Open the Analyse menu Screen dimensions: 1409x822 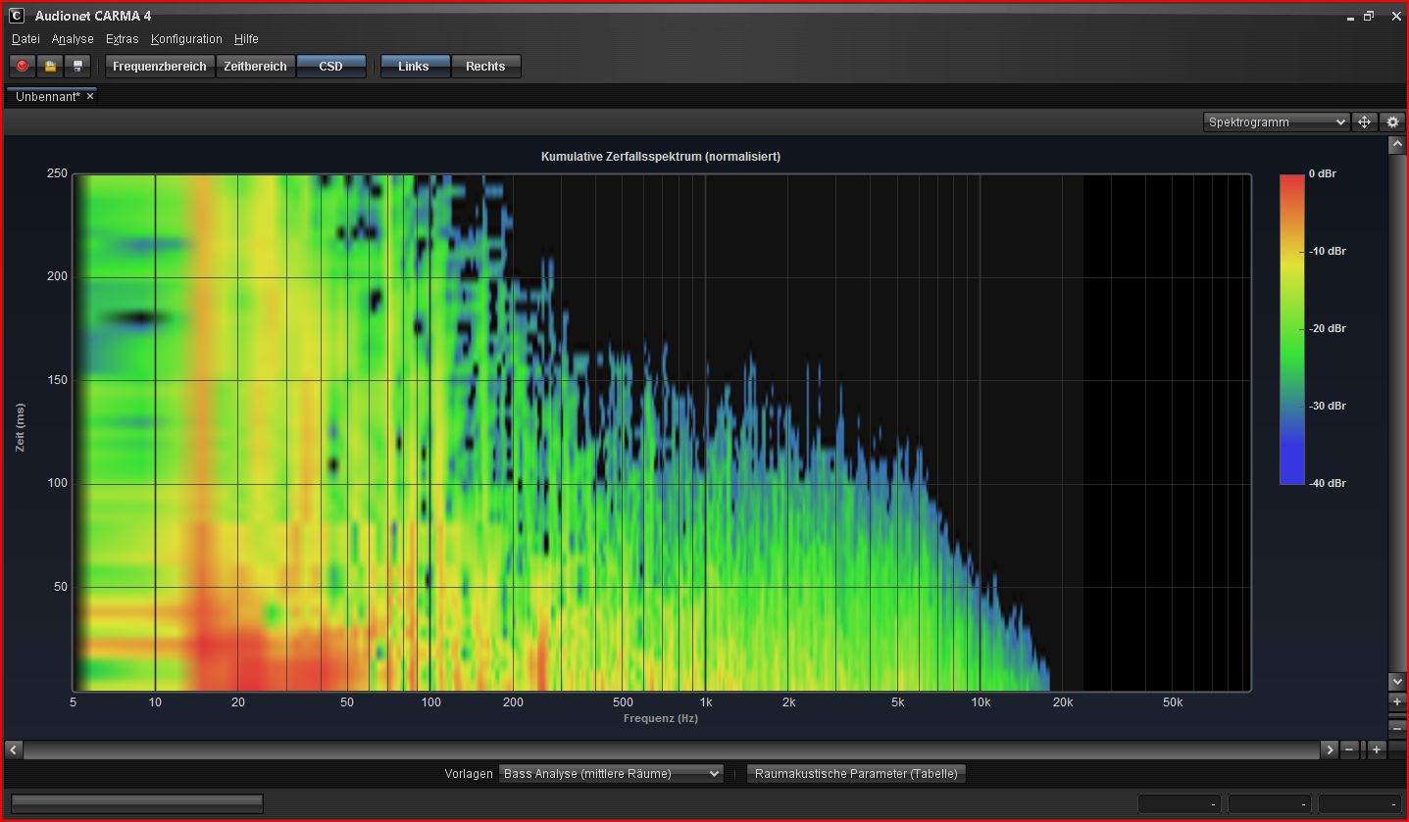point(73,39)
